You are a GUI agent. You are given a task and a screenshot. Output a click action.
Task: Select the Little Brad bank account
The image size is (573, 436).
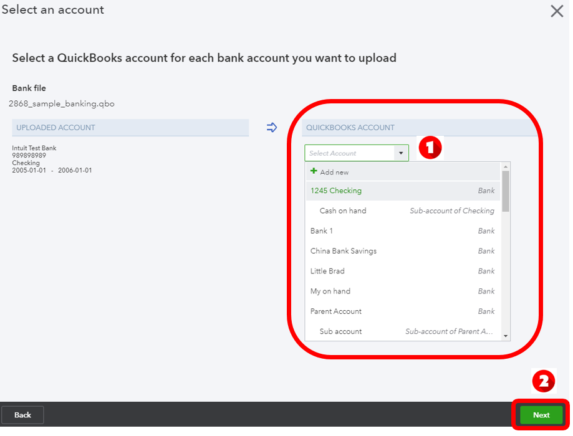click(x=327, y=271)
